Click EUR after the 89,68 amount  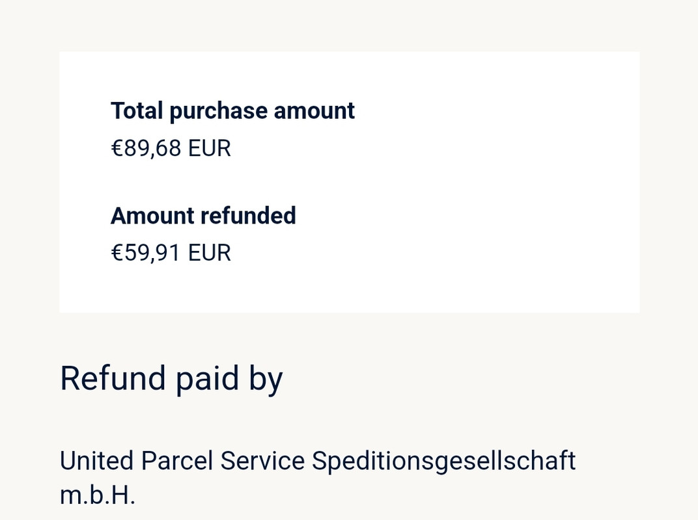point(209,148)
